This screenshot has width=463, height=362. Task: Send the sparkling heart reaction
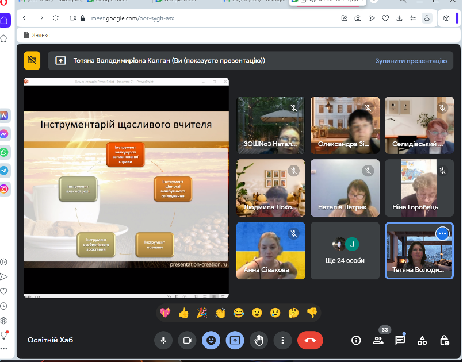click(165, 313)
